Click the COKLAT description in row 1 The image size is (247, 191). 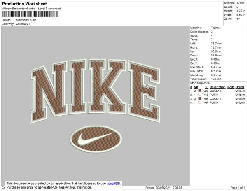pyautogui.click(x=215, y=91)
